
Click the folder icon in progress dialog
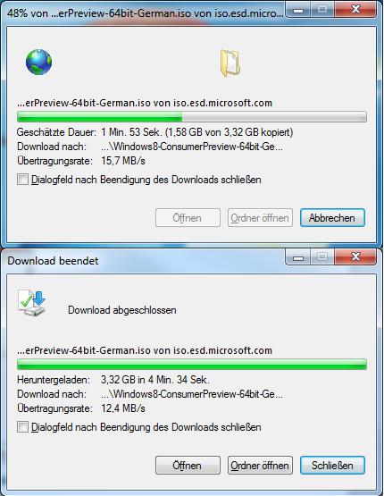(x=230, y=63)
